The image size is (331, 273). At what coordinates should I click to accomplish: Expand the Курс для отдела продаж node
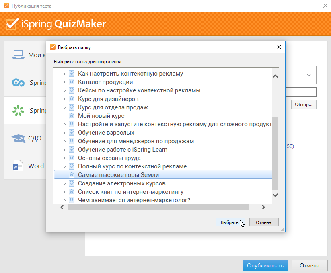point(64,107)
